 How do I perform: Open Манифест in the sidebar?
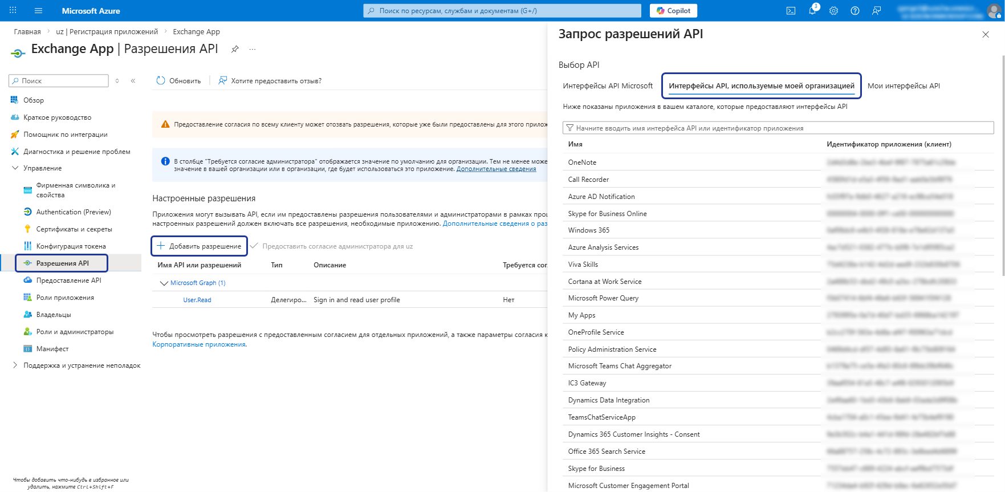[x=52, y=349]
